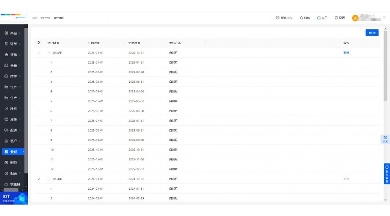Click the 生成方式 column header

pos(175,43)
